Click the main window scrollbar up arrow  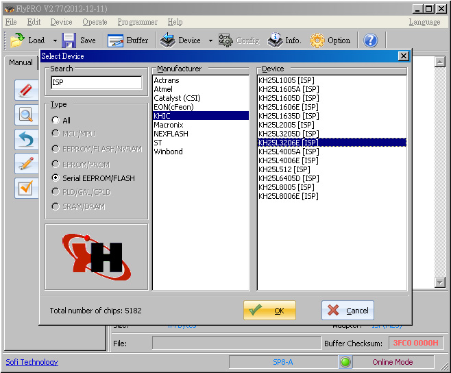coord(440,62)
